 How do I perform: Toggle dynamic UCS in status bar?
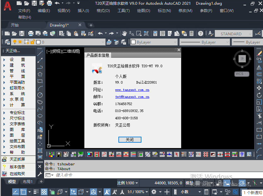[x=73, y=192]
